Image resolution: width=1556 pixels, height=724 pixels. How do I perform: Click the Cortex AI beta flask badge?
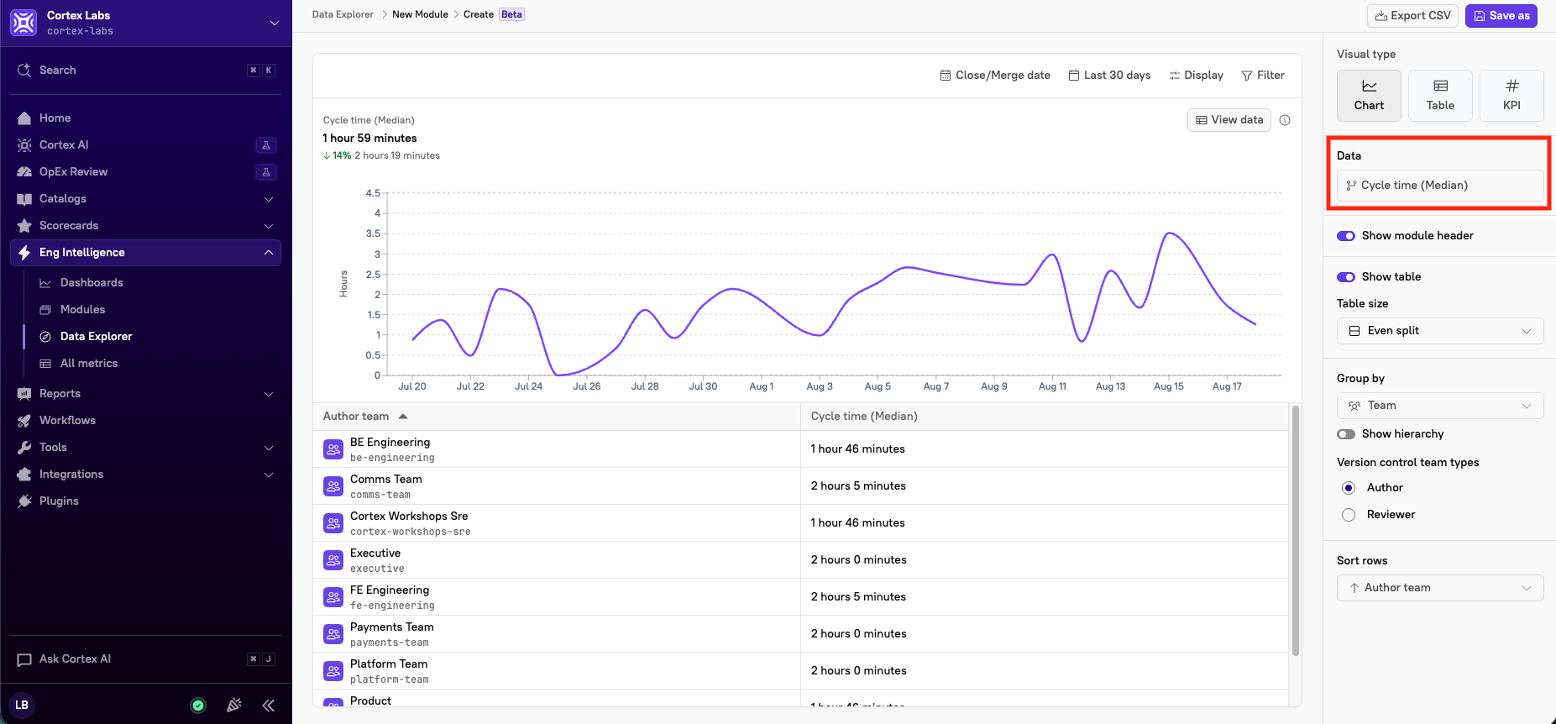tap(266, 145)
